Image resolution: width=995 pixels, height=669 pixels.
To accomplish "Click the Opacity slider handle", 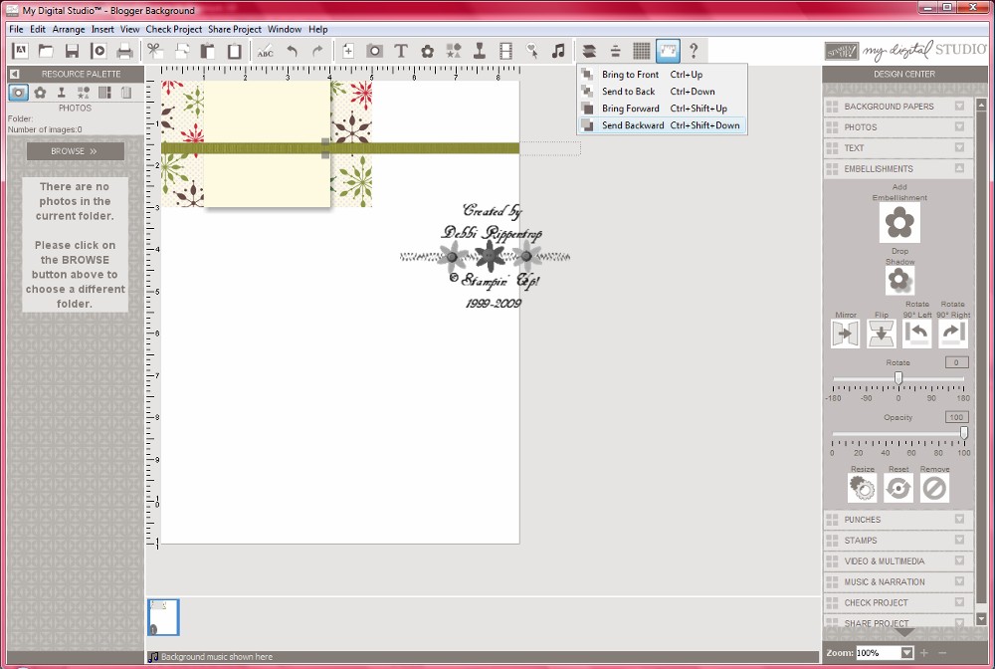I will point(964,433).
